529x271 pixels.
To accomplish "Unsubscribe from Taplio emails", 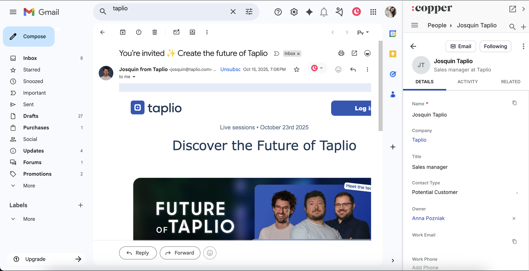I will (230, 69).
